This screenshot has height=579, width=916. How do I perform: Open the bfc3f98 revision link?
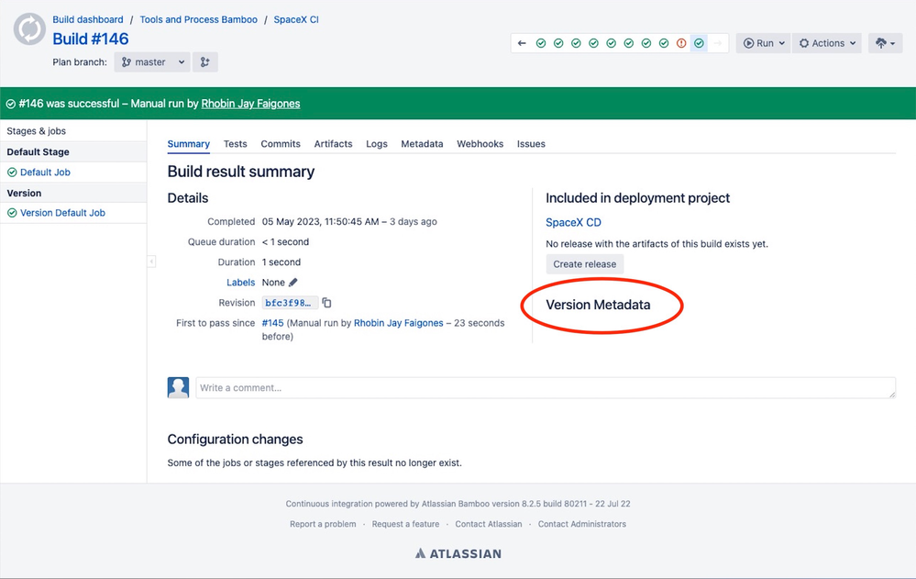pos(289,303)
